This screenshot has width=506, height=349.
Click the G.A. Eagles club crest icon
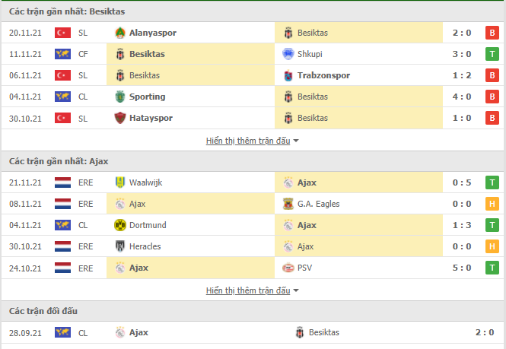point(288,204)
